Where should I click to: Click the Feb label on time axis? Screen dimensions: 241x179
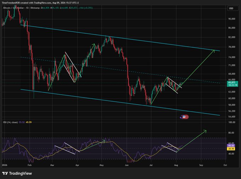29,165
